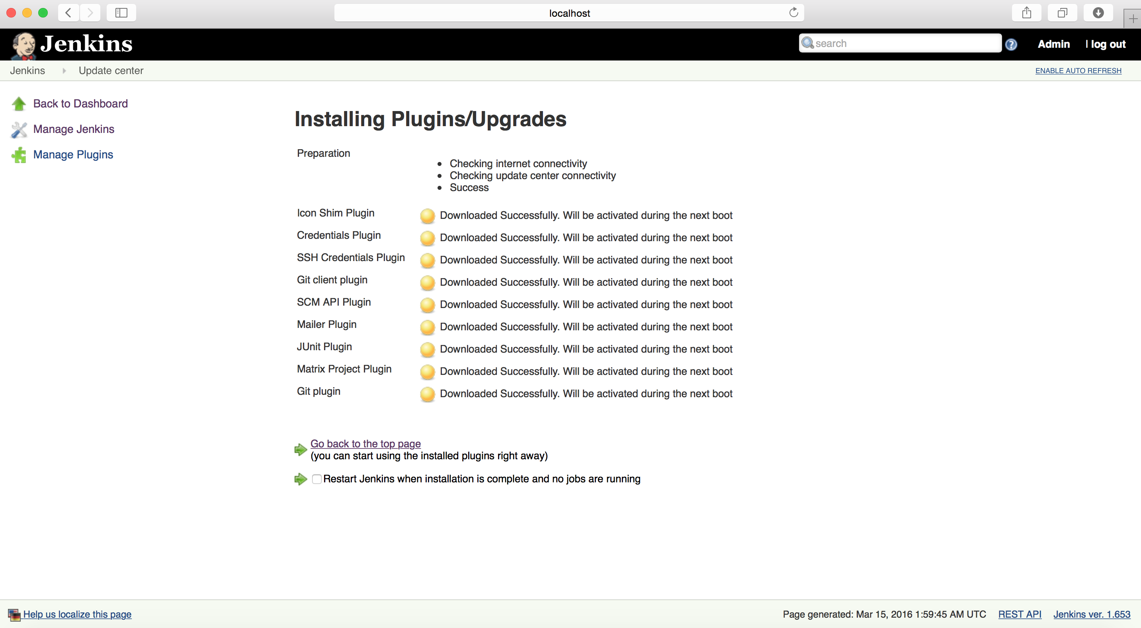Click 'Downloaded Successfully' message for Git plugin row
Screen dimensions: 1141x628
586,394
